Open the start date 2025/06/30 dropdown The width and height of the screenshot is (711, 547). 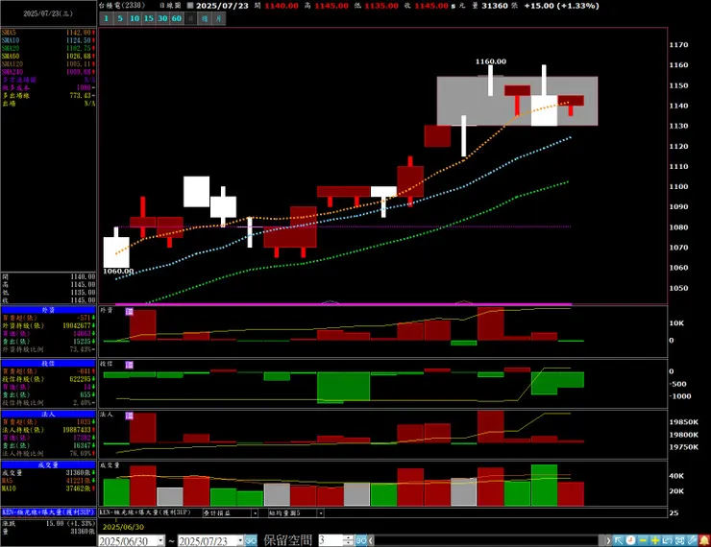161,540
